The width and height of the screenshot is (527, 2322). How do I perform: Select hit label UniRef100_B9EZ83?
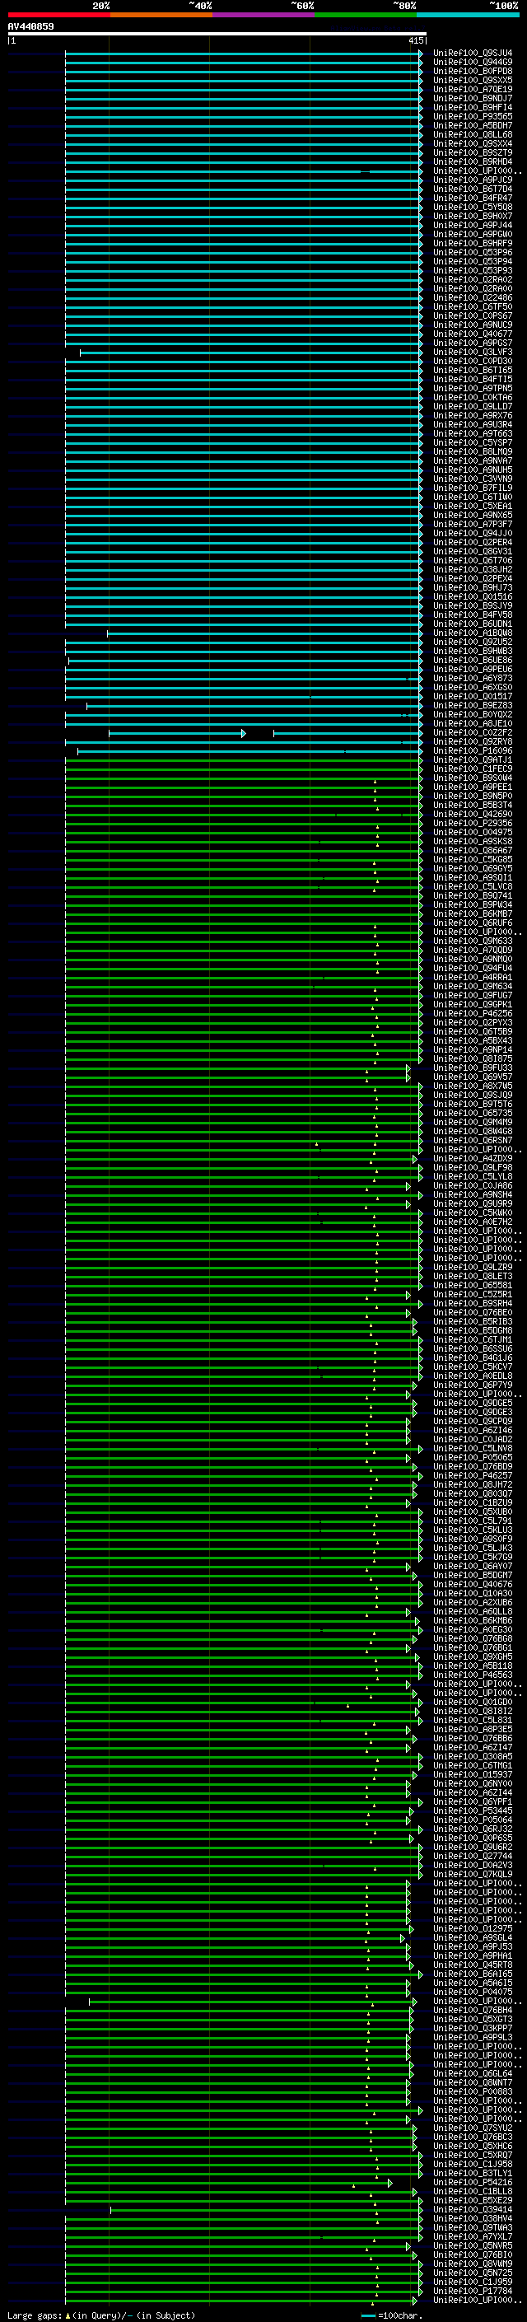(473, 706)
